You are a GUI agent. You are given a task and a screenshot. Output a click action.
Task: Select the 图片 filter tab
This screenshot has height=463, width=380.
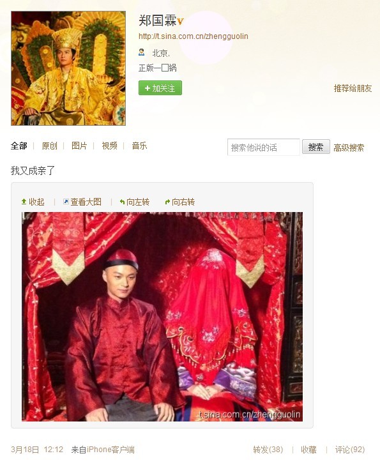[79, 146]
